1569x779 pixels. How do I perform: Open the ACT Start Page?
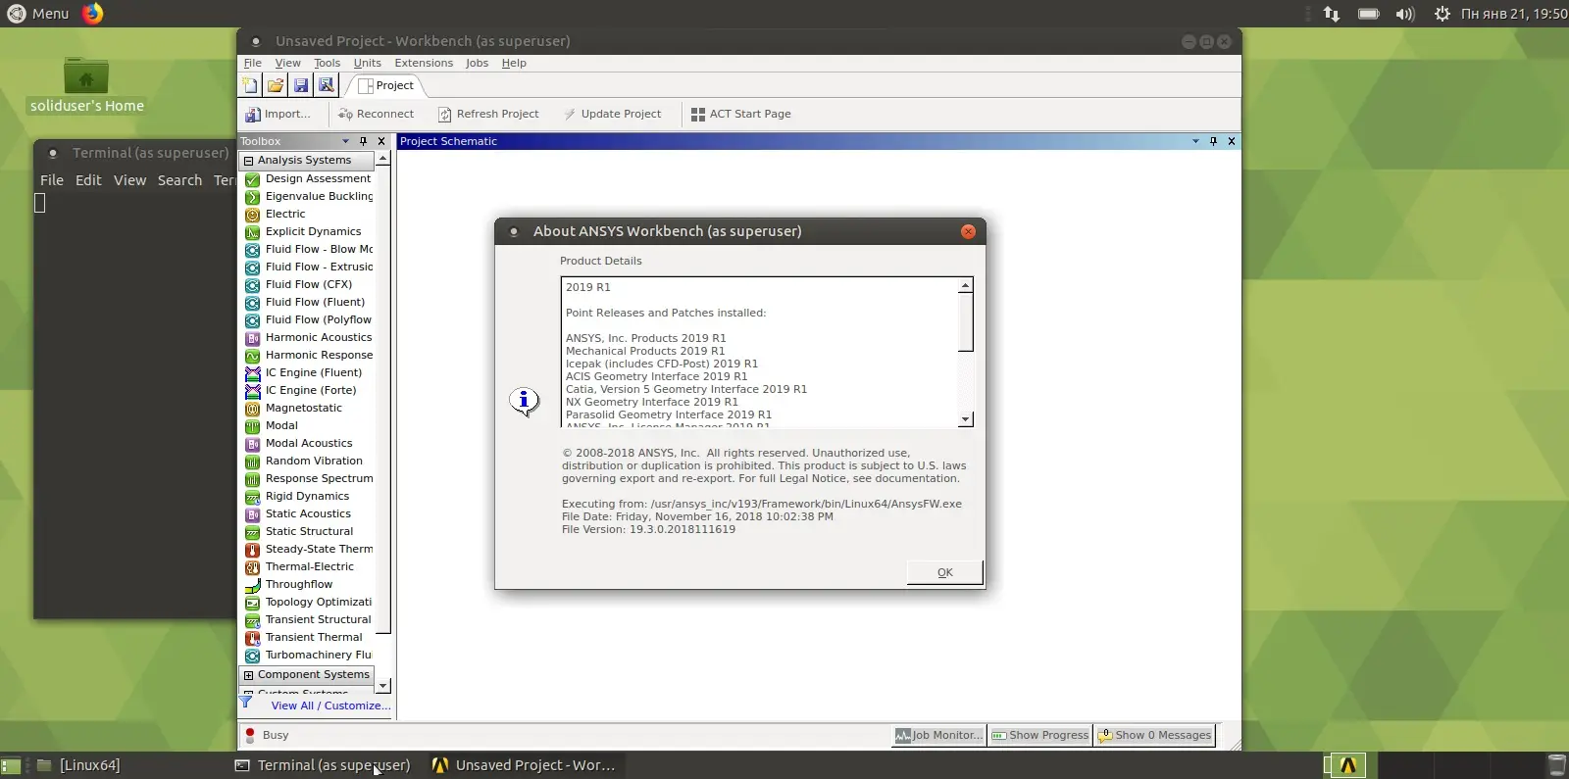(x=741, y=114)
